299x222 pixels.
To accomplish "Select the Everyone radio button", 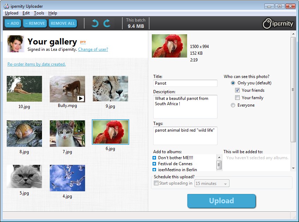I will tap(233, 105).
